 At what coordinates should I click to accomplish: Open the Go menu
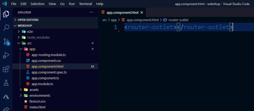click(x=62, y=4)
